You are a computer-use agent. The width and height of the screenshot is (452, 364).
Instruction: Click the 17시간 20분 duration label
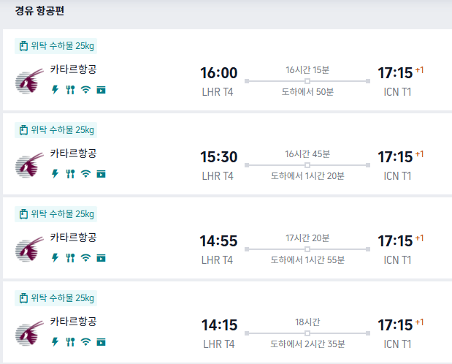pyautogui.click(x=307, y=238)
